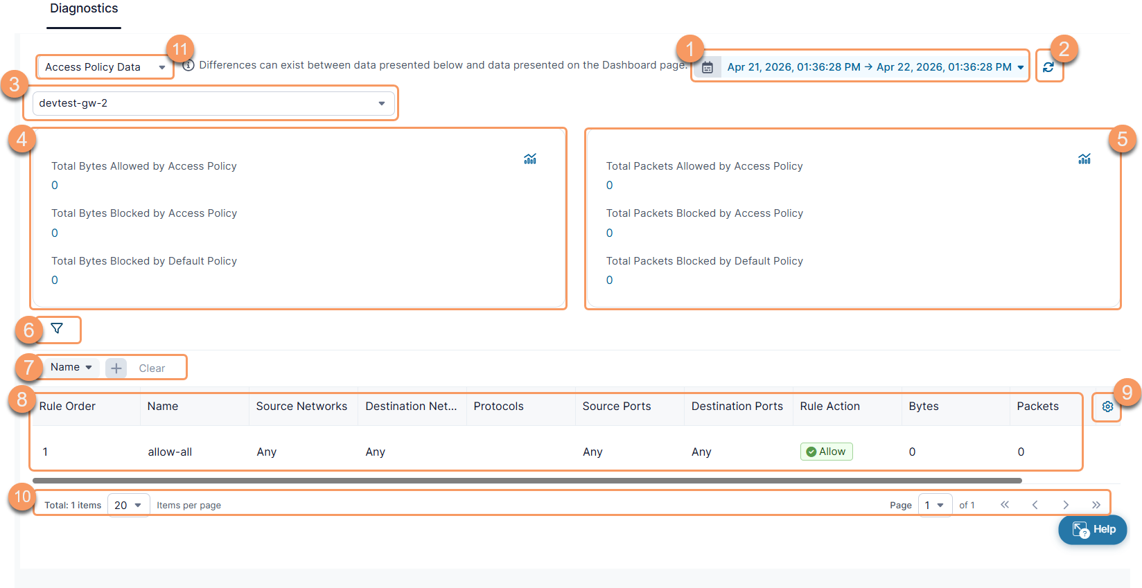Click the refresh data icon
This screenshot has height=588, width=1142.
click(1048, 67)
